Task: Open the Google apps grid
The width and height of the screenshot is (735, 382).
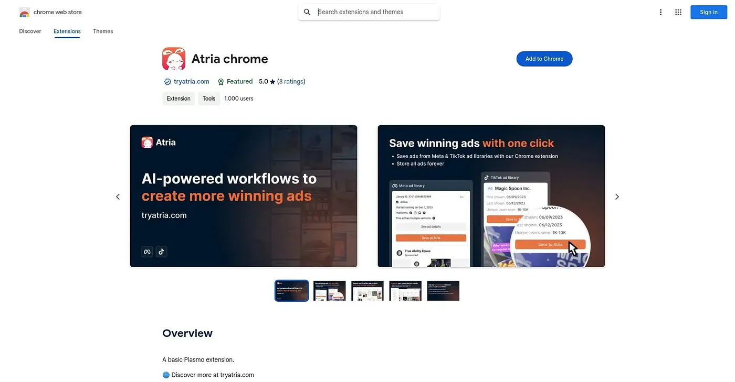Action: pos(678,12)
